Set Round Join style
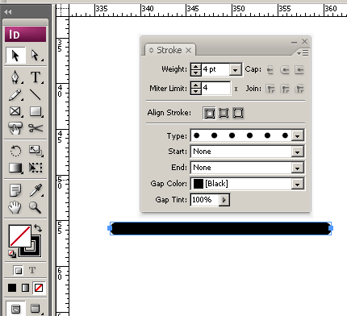347x316 pixels. tap(285, 89)
